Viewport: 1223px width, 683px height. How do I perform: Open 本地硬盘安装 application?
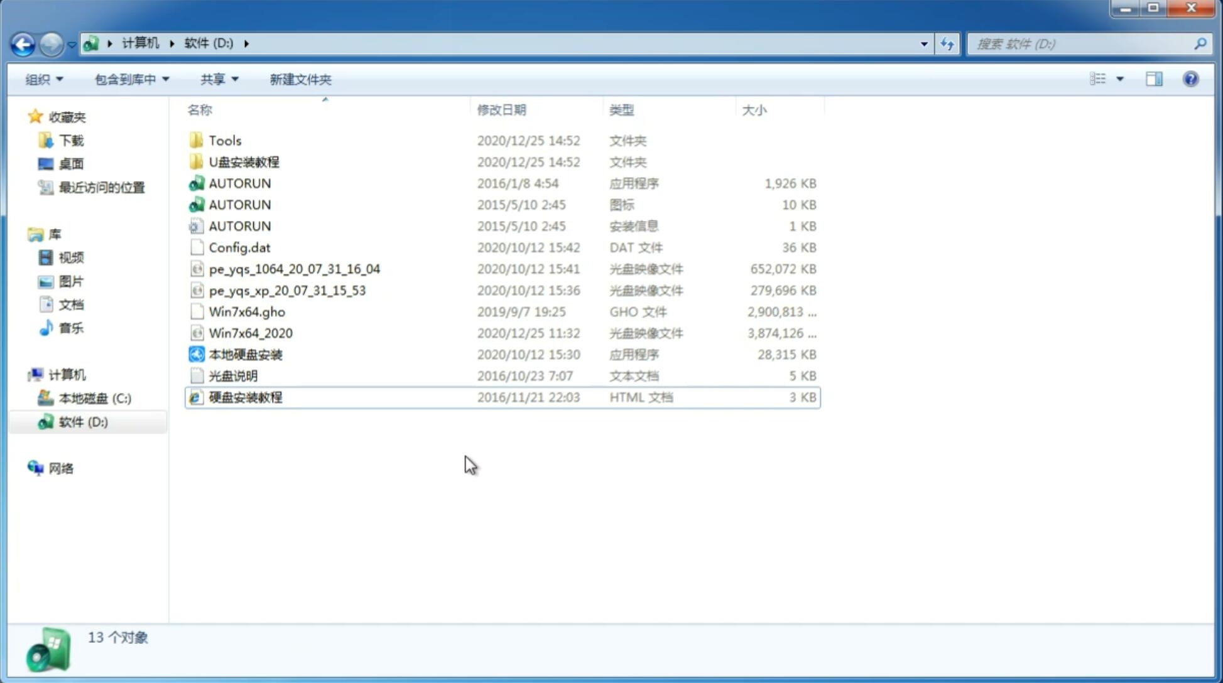pyautogui.click(x=245, y=354)
